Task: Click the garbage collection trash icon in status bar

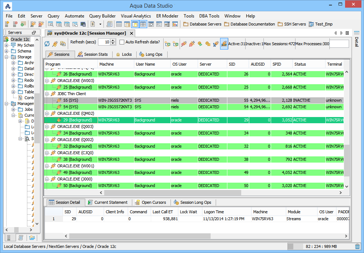Action: tap(357, 246)
